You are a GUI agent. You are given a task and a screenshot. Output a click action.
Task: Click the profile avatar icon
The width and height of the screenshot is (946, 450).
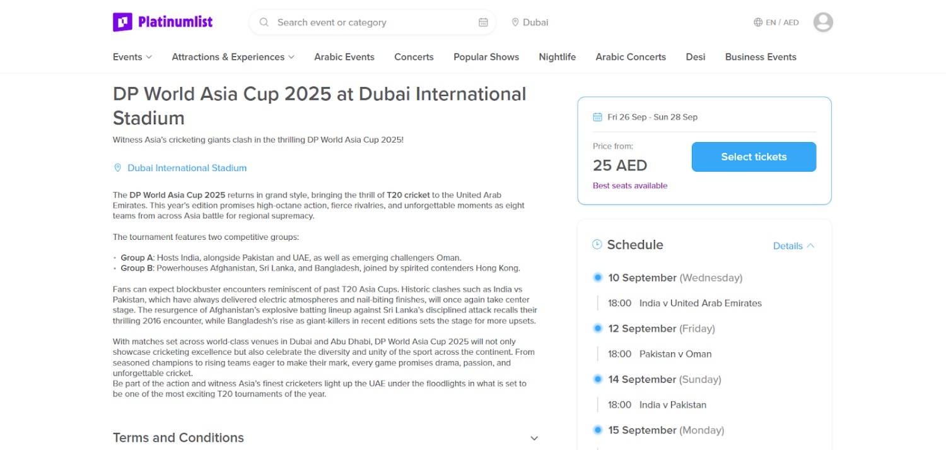(x=822, y=21)
